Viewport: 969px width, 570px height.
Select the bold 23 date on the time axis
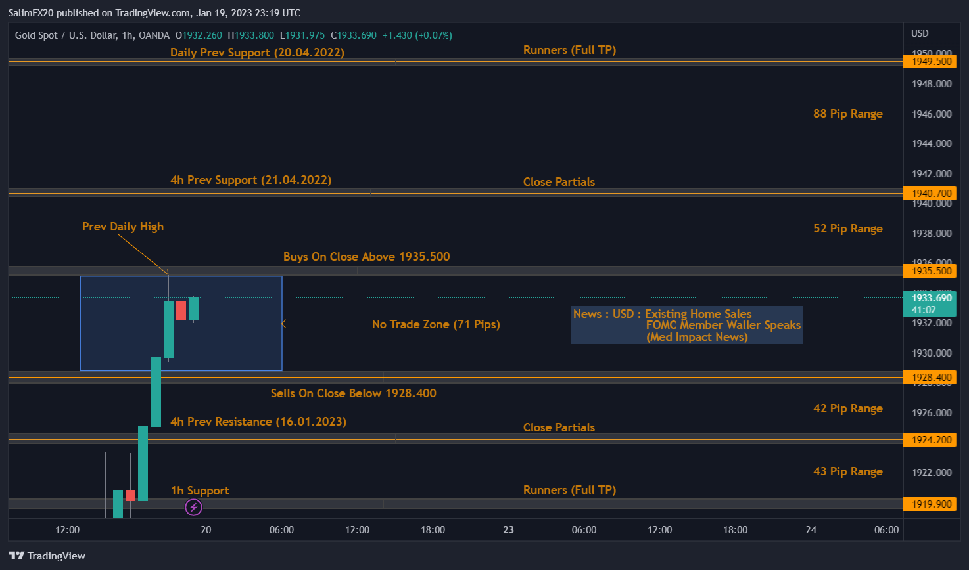[508, 529]
